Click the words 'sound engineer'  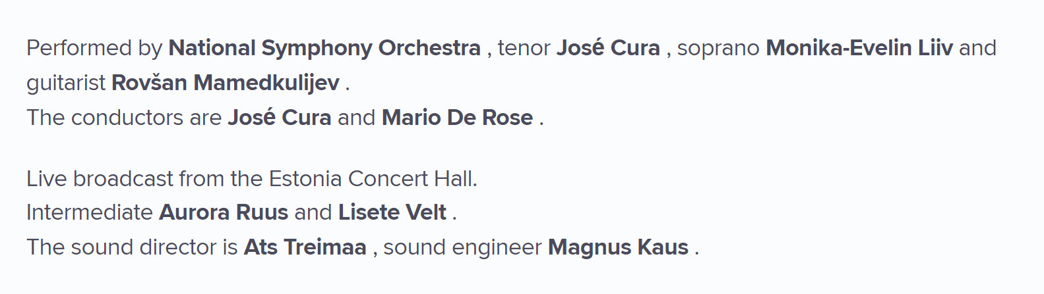462,247
